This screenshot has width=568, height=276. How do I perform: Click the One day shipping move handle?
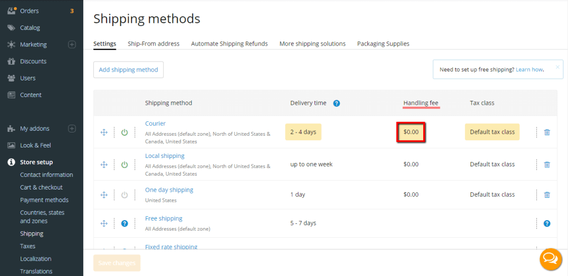point(104,195)
